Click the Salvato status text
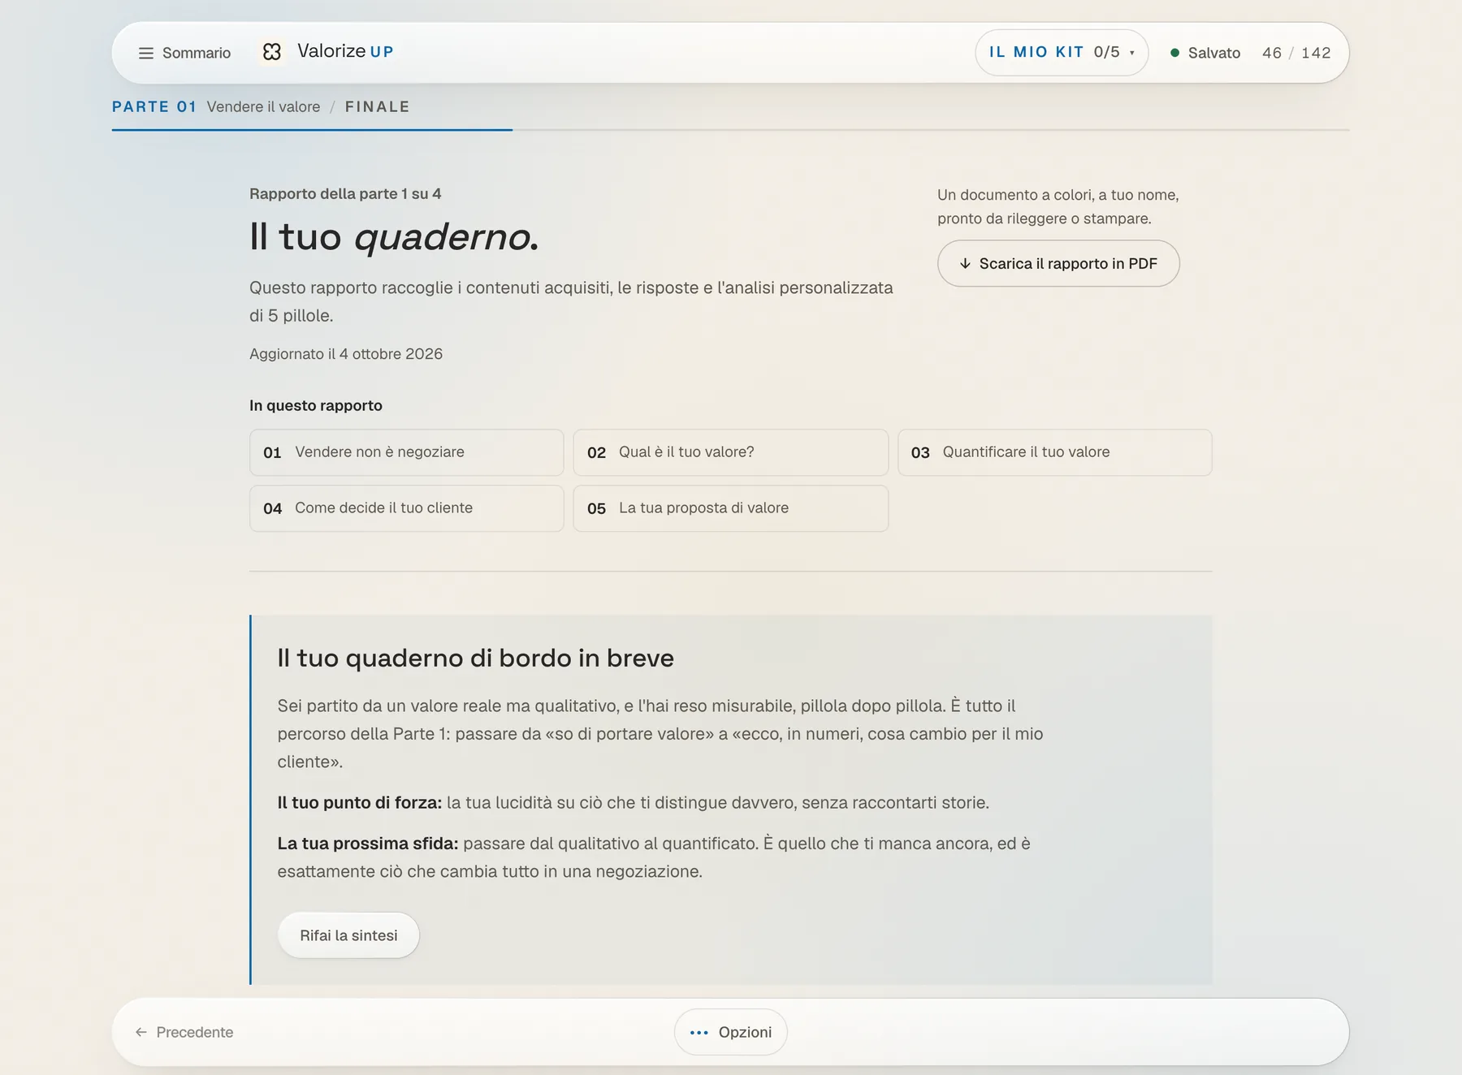 (x=1214, y=53)
